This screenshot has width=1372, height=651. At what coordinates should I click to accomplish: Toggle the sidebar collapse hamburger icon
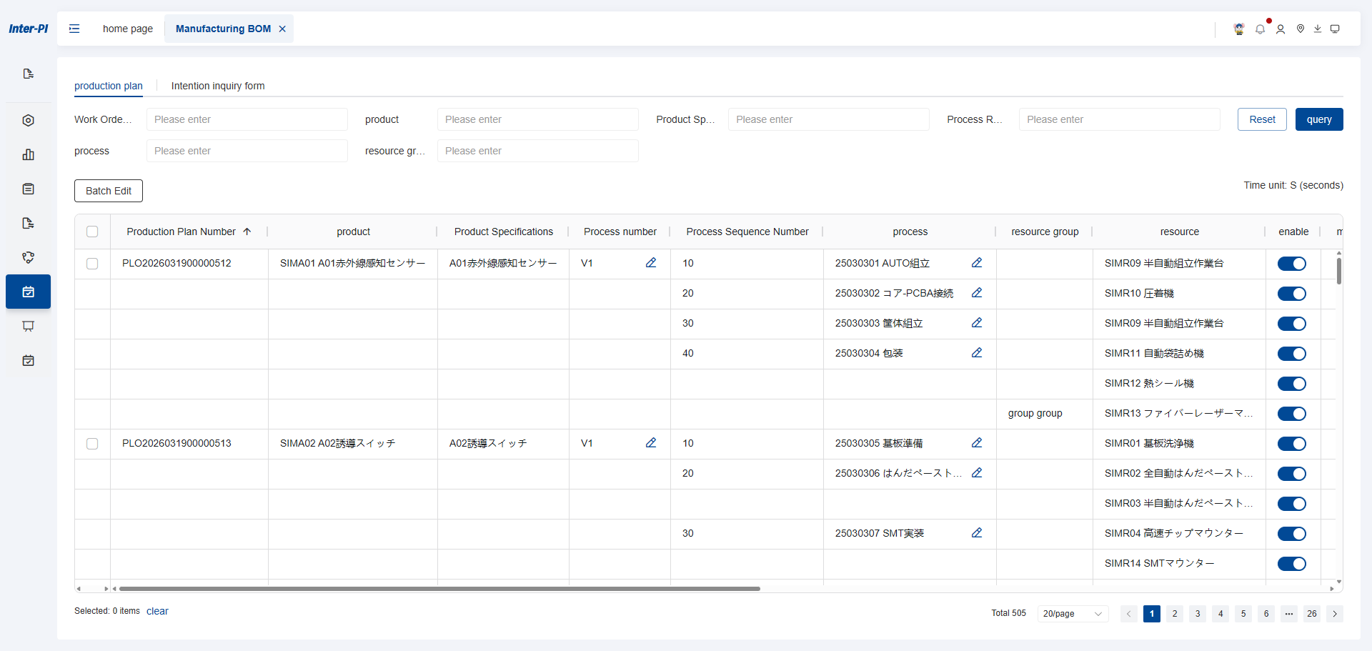click(74, 29)
